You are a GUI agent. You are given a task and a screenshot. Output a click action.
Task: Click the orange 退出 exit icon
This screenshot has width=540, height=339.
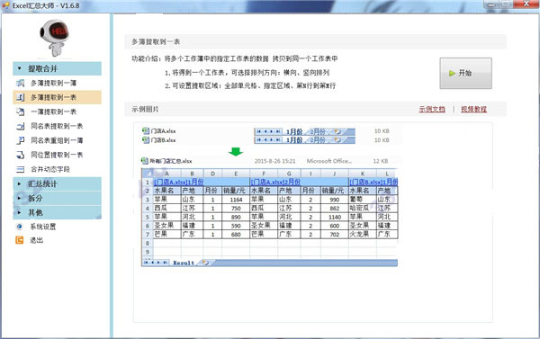(x=20, y=240)
